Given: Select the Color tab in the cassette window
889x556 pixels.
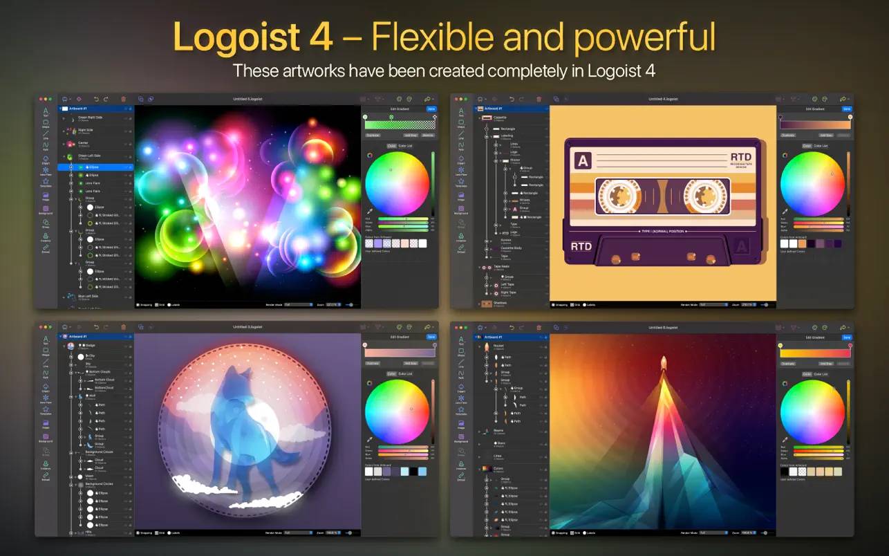Looking at the screenshot, I should coord(806,146).
